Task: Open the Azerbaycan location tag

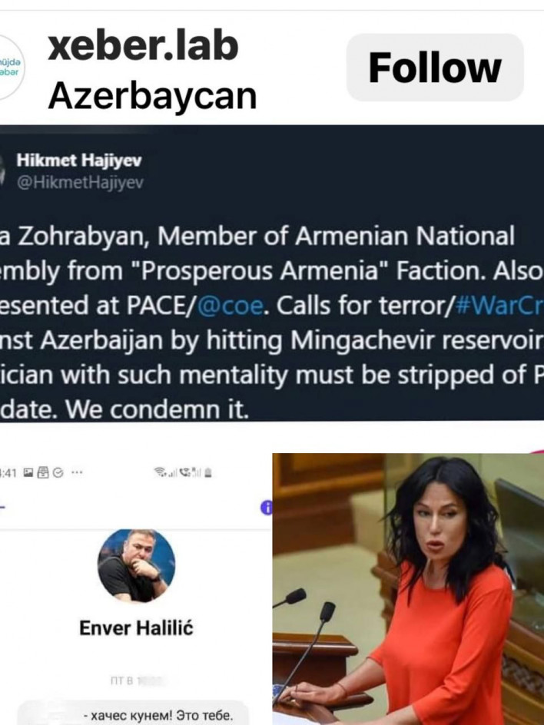Action: [152, 96]
